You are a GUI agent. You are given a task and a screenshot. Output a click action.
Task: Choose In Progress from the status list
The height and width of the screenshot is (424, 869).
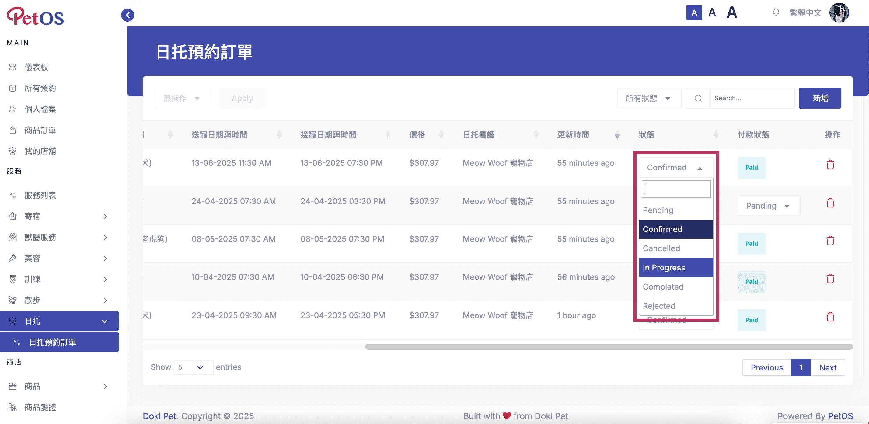676,267
